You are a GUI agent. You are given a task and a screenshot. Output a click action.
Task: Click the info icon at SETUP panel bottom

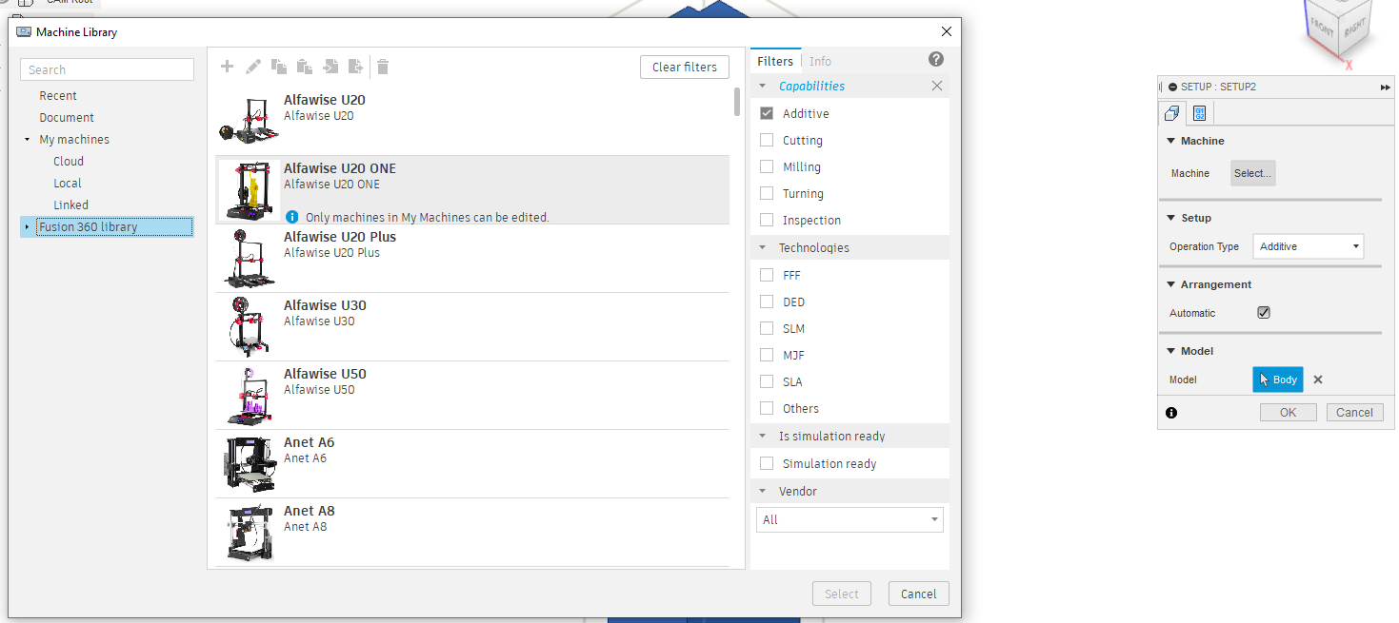coord(1171,413)
